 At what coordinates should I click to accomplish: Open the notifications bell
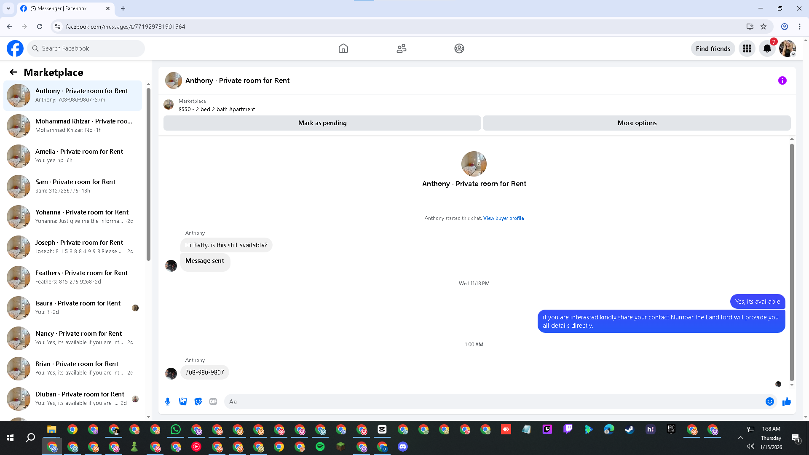click(x=767, y=48)
